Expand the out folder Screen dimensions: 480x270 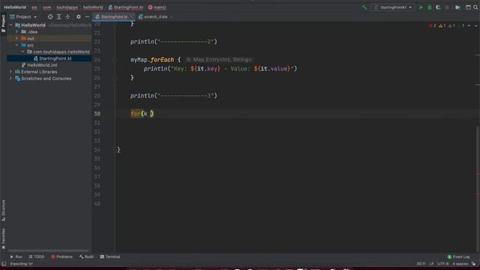[16, 38]
